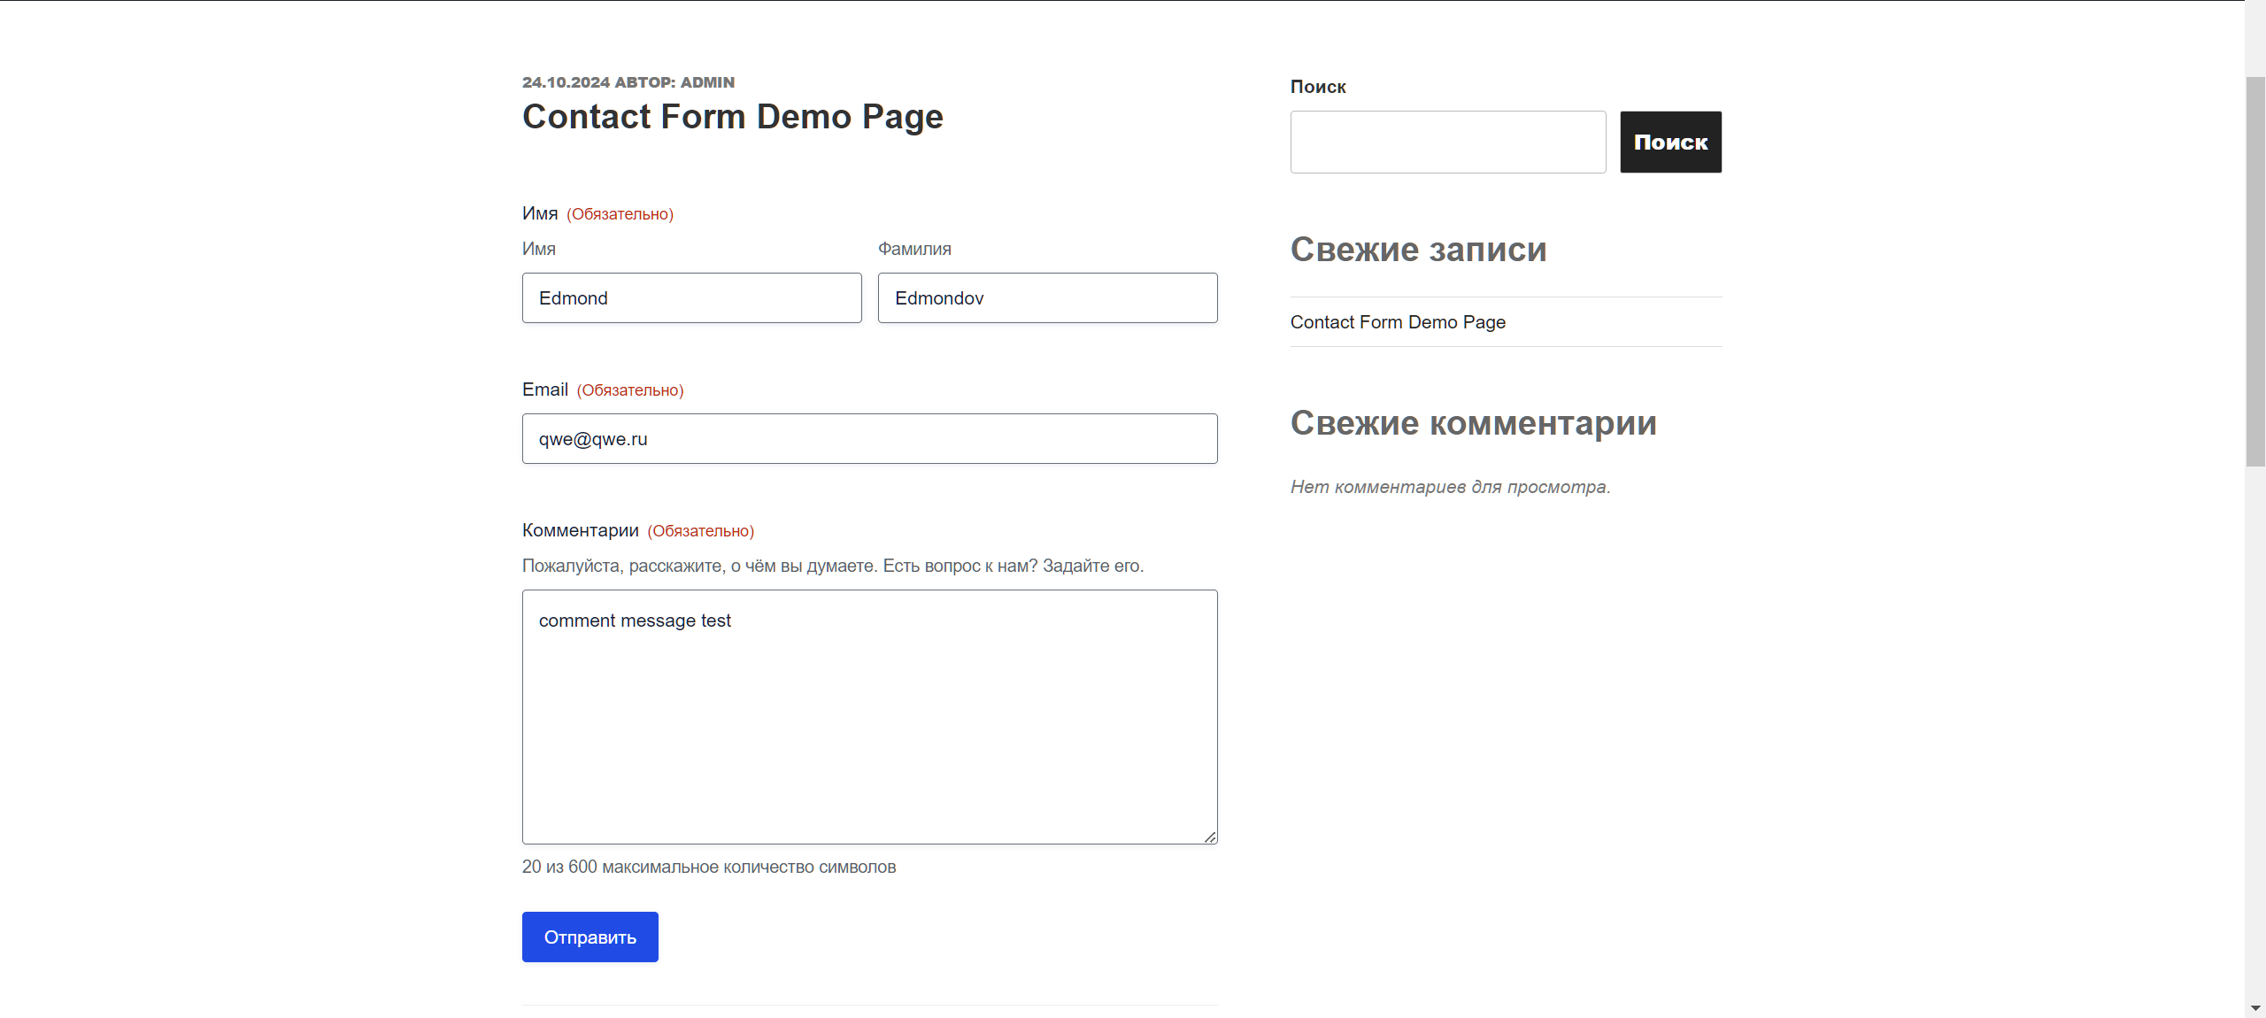Click the Email field containing qwe@qwe.ru

[x=869, y=438]
